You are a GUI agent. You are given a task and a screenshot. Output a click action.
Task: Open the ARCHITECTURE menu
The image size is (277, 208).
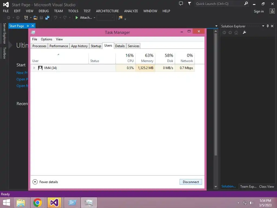107,11
